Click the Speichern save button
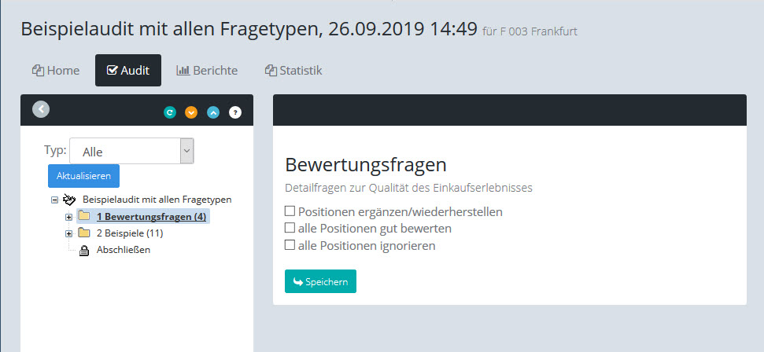Viewport: 764px width, 352px height. 320,281
